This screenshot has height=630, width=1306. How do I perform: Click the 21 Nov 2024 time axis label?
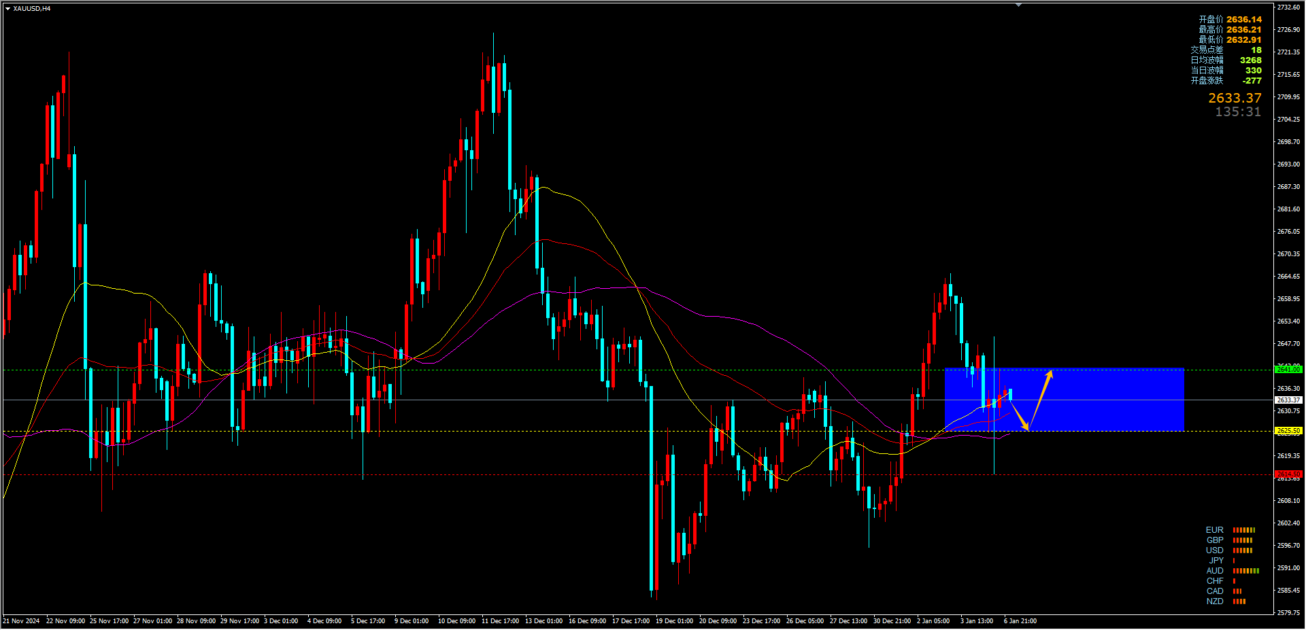(x=21, y=621)
